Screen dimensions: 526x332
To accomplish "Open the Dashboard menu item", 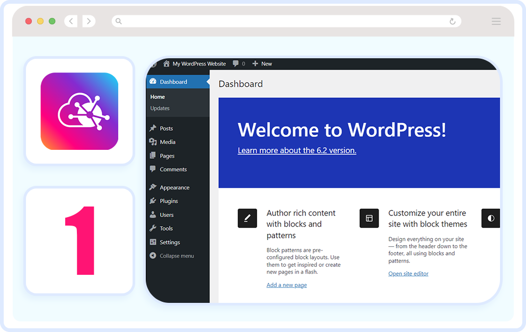I will click(x=173, y=82).
